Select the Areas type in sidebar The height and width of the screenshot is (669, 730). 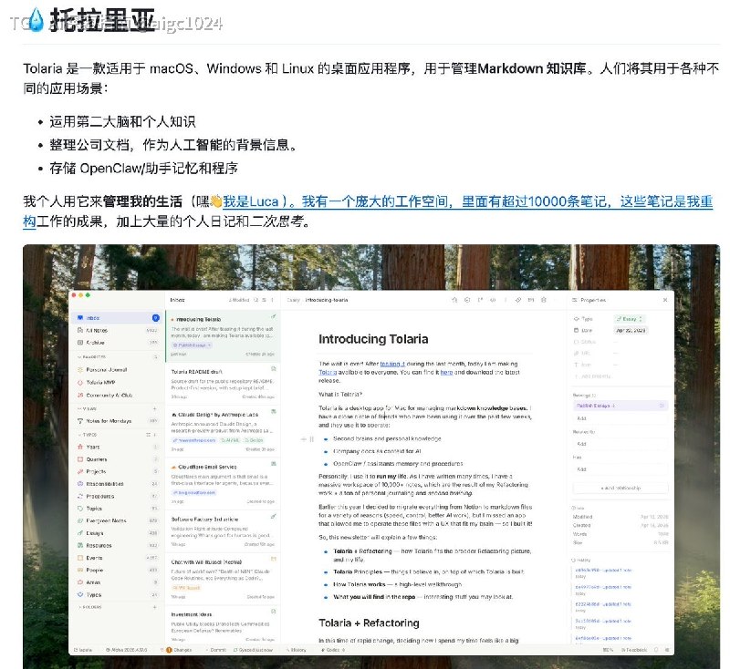click(119, 582)
